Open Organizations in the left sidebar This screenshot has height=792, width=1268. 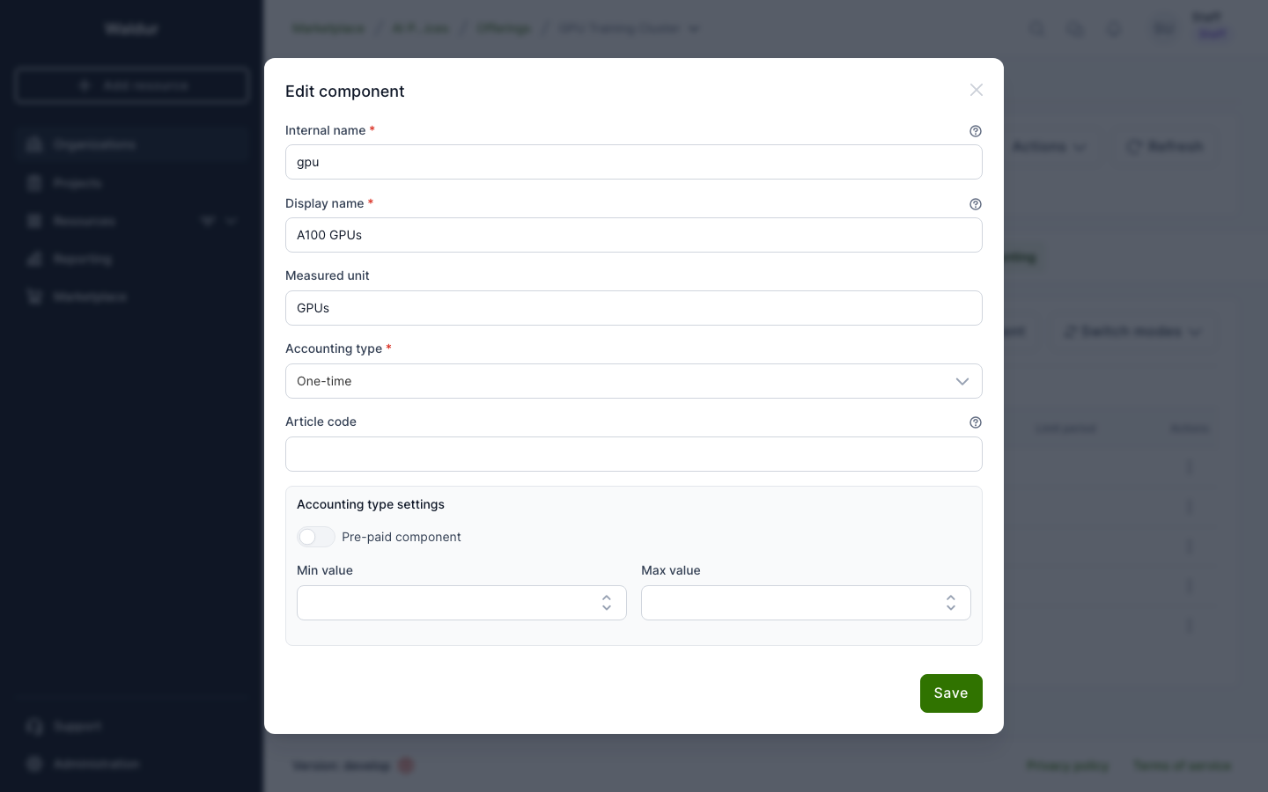coord(93,144)
